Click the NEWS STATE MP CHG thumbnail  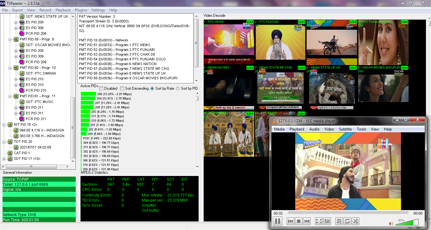(280, 88)
